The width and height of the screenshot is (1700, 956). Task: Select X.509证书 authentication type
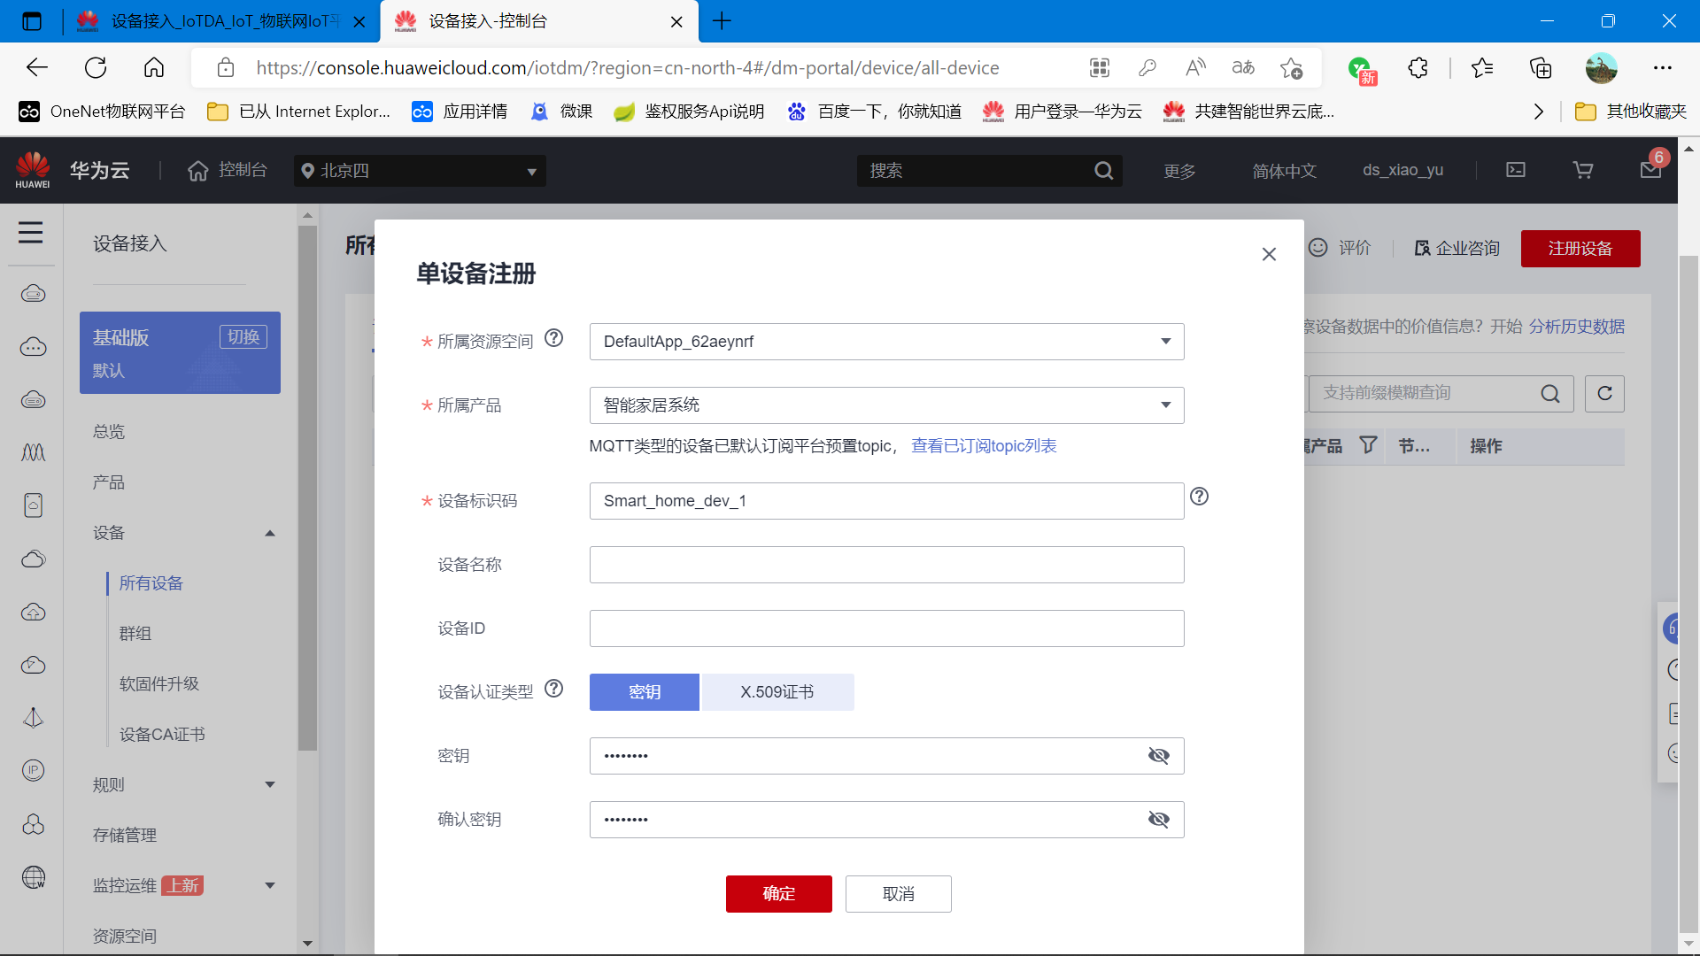[777, 692]
